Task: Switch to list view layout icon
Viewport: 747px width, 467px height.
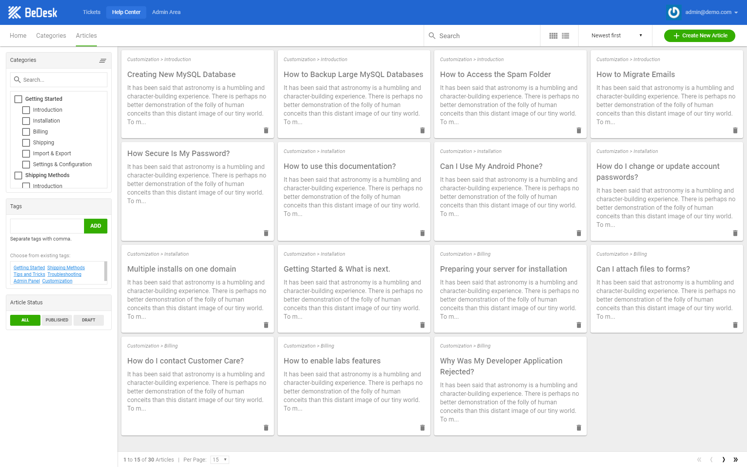Action: (x=566, y=36)
